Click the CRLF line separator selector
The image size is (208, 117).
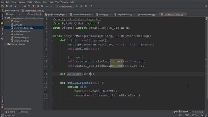click(x=188, y=115)
